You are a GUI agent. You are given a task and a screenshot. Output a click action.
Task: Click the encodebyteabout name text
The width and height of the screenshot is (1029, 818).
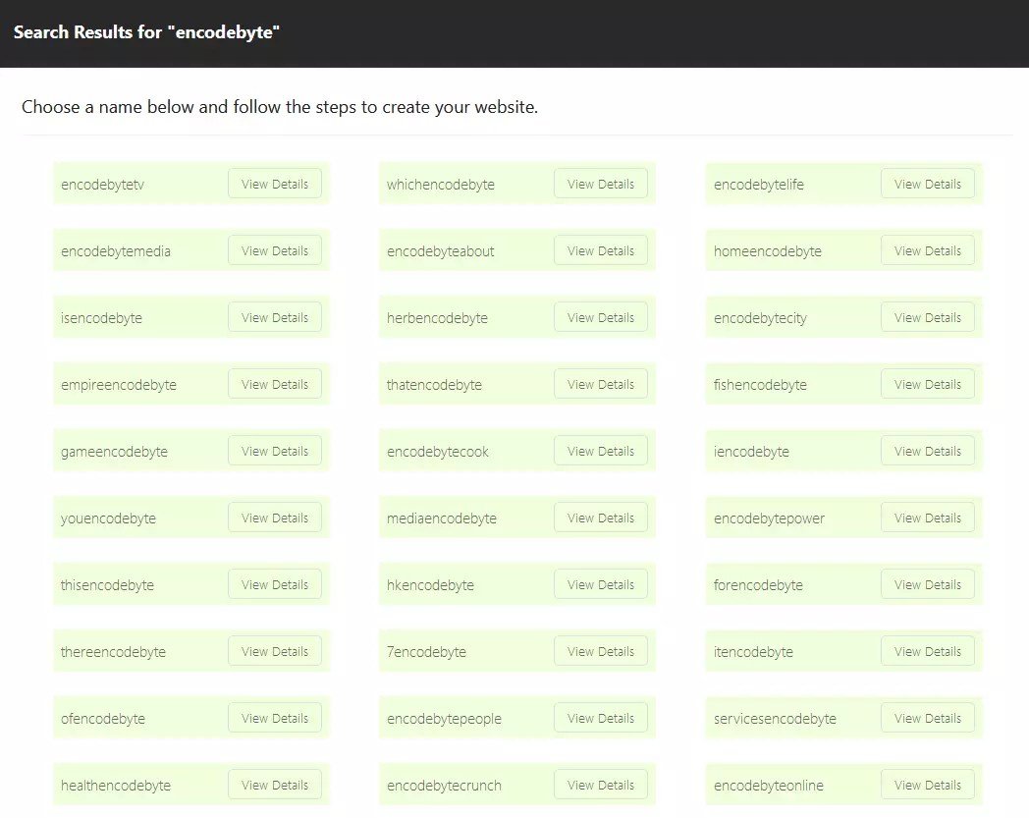[x=440, y=251]
